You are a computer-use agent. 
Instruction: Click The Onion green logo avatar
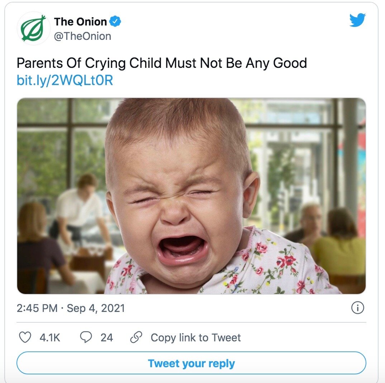tap(33, 28)
